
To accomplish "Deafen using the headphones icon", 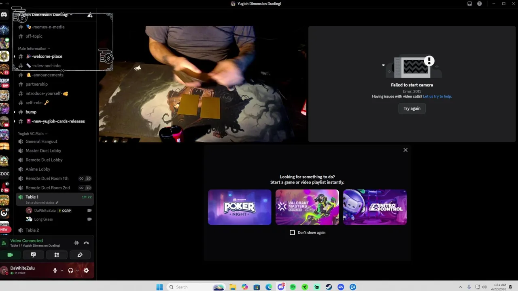I will point(71,270).
